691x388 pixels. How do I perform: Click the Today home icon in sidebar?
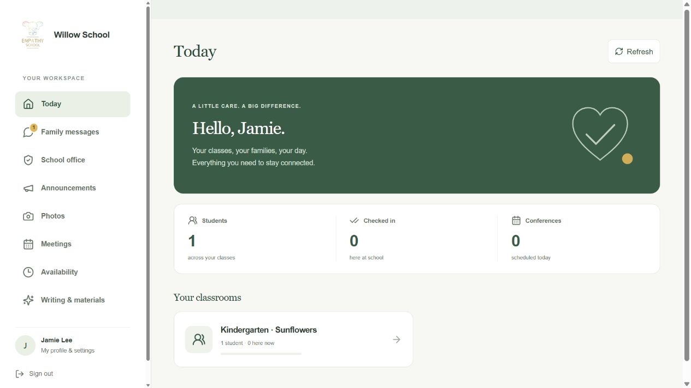28,104
